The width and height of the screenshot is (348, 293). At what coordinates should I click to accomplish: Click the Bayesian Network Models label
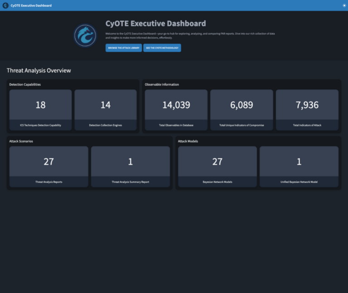[x=217, y=182]
